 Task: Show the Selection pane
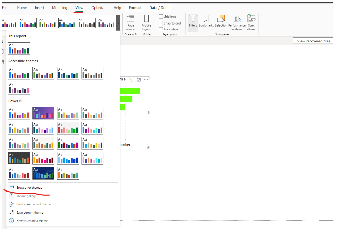point(221,21)
